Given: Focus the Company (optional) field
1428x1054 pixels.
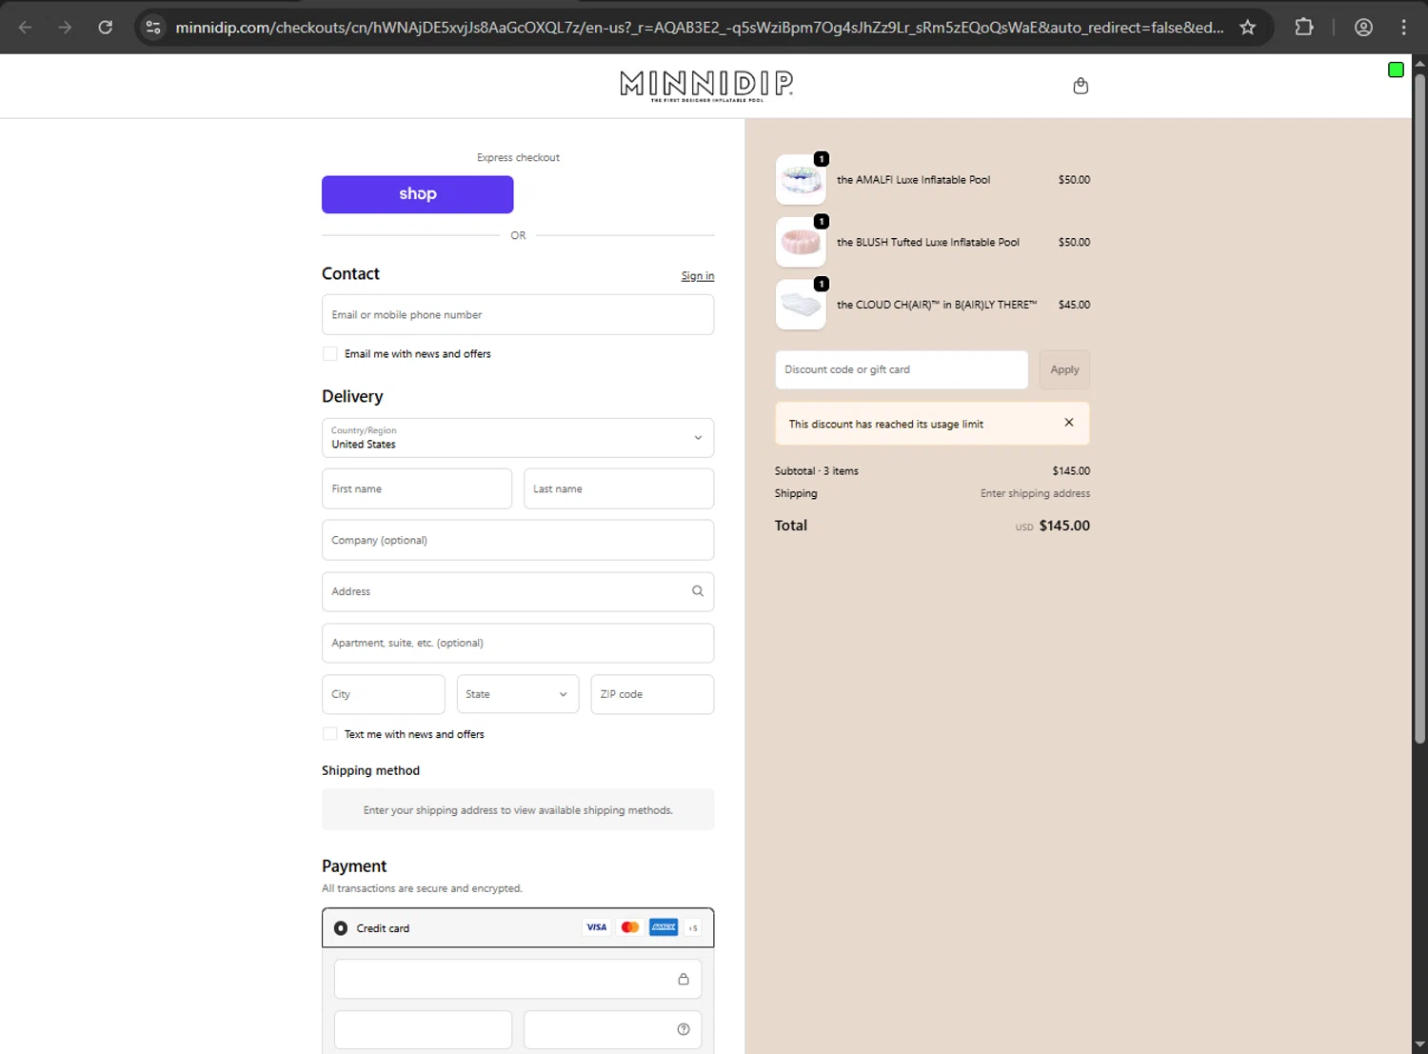Looking at the screenshot, I should (518, 540).
